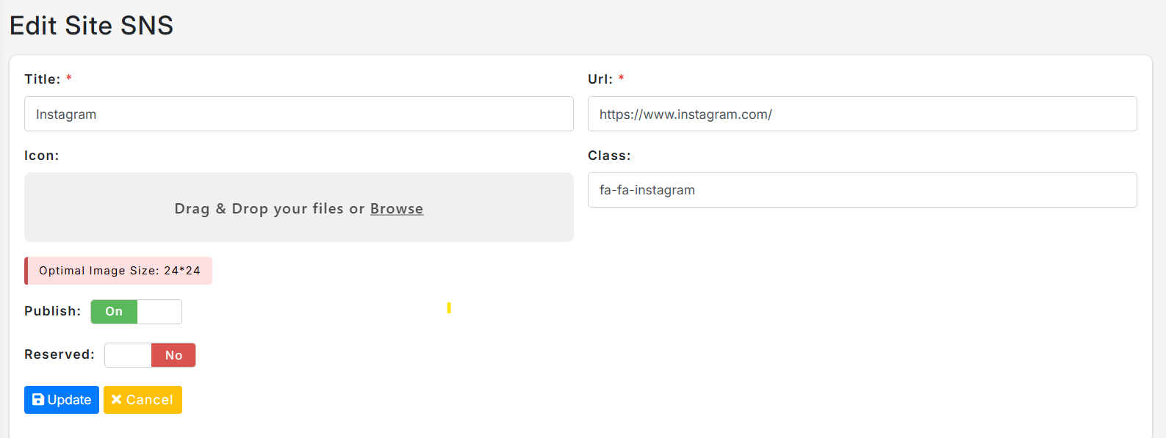Click the Drag & Drop icon upload area
1166x438 pixels.
pos(299,208)
